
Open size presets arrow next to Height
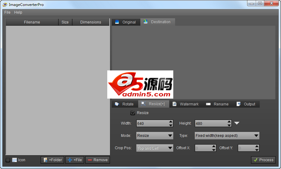pos(237,123)
